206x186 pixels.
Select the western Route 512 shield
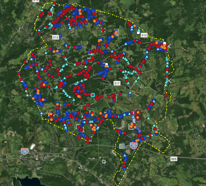pos(56,37)
